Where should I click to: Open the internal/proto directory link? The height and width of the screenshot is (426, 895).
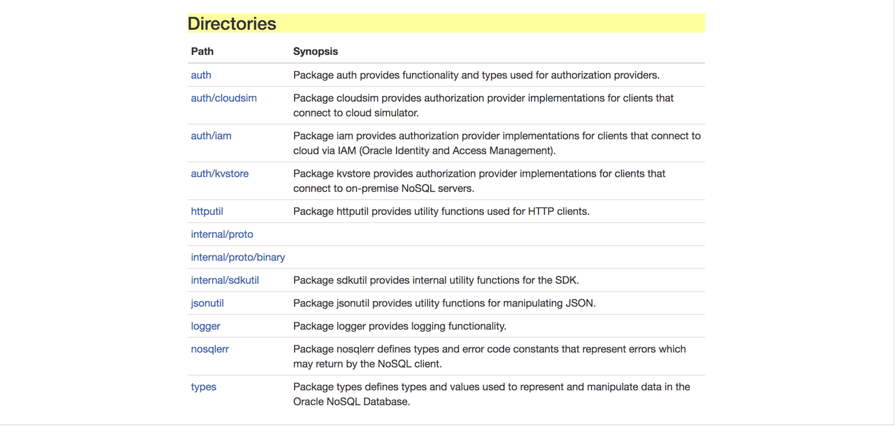[x=221, y=234]
